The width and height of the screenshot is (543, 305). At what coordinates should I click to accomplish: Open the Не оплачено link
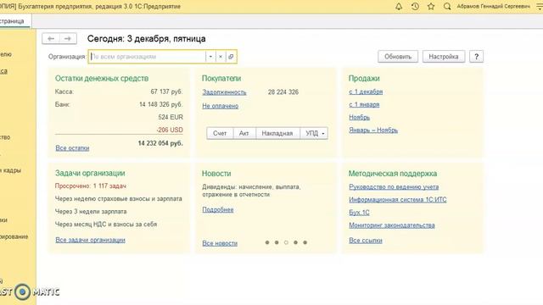(x=221, y=106)
